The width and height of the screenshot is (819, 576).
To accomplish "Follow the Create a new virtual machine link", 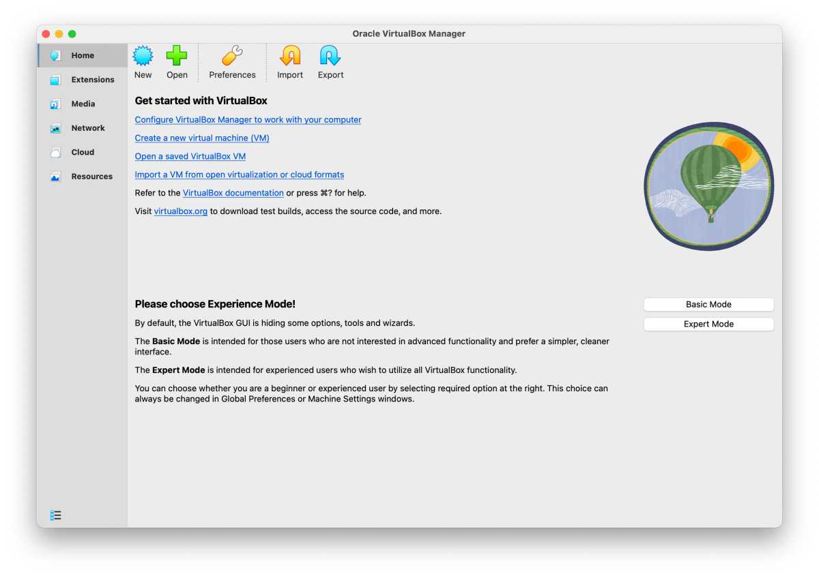I will (201, 138).
